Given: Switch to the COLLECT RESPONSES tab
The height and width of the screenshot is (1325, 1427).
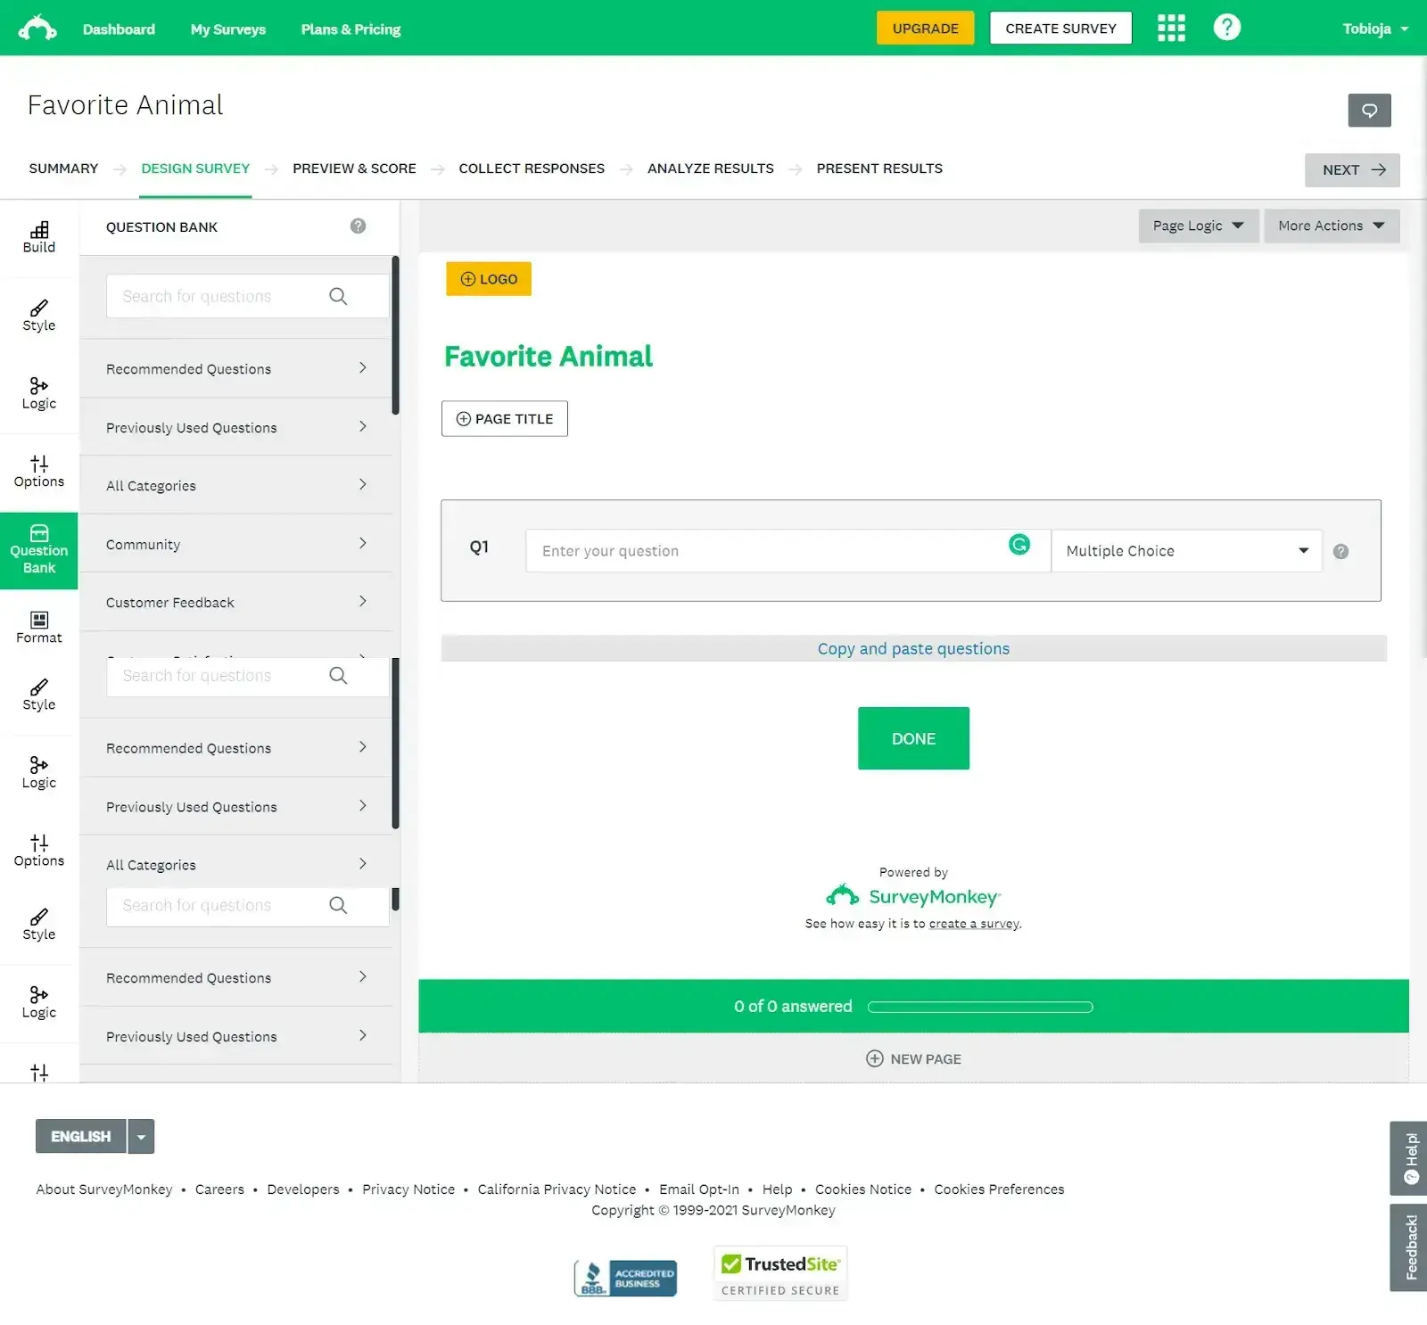Looking at the screenshot, I should [x=532, y=169].
